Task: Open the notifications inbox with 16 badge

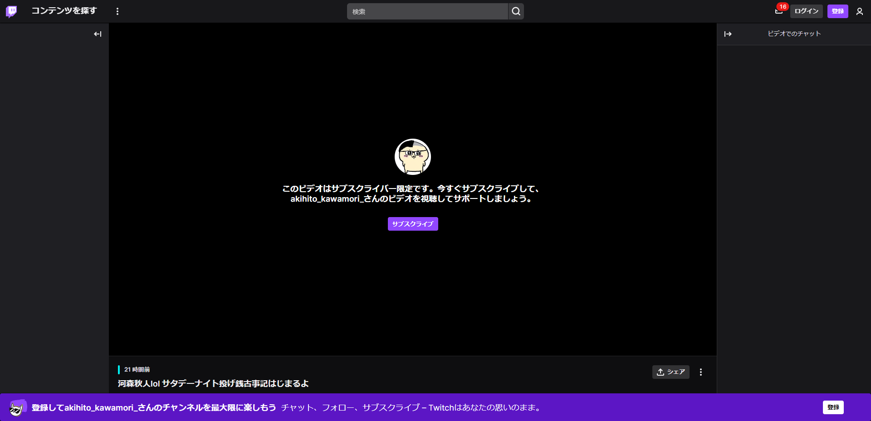Action: tap(779, 11)
